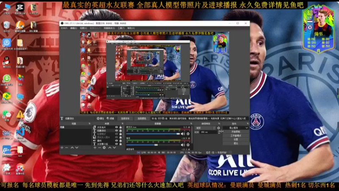The width and height of the screenshot is (339, 191).
Task: Toggle visibility eye of selected text source
Action: point(117,131)
